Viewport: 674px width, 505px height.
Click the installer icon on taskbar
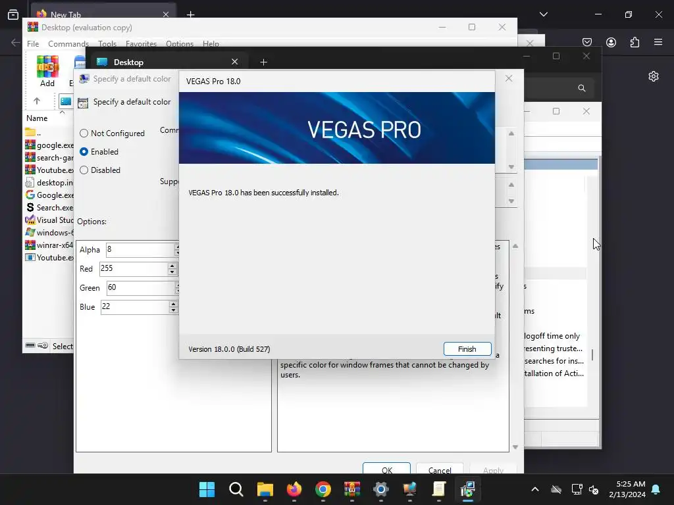468,489
